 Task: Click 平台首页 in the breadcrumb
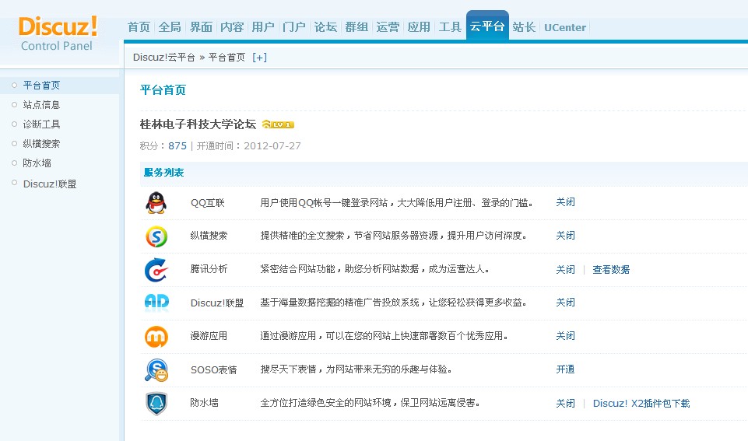(227, 58)
